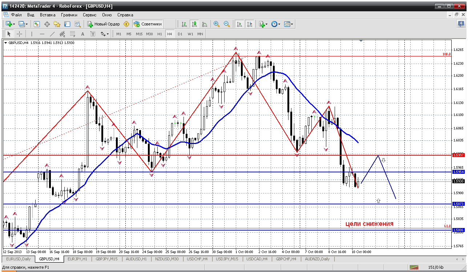This screenshot has height=272, width=468.
Task: Open the Сервис menu
Action: (89, 15)
